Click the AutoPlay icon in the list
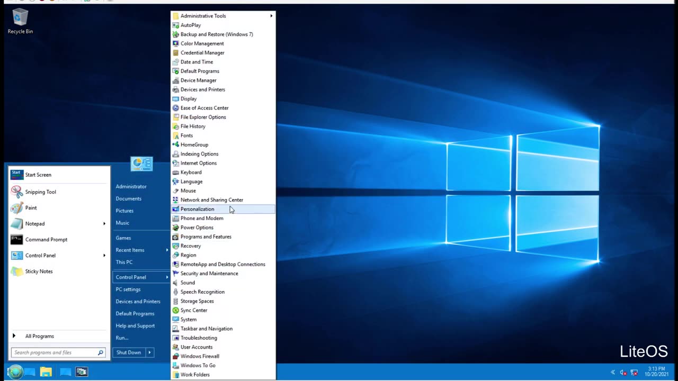 click(x=176, y=25)
